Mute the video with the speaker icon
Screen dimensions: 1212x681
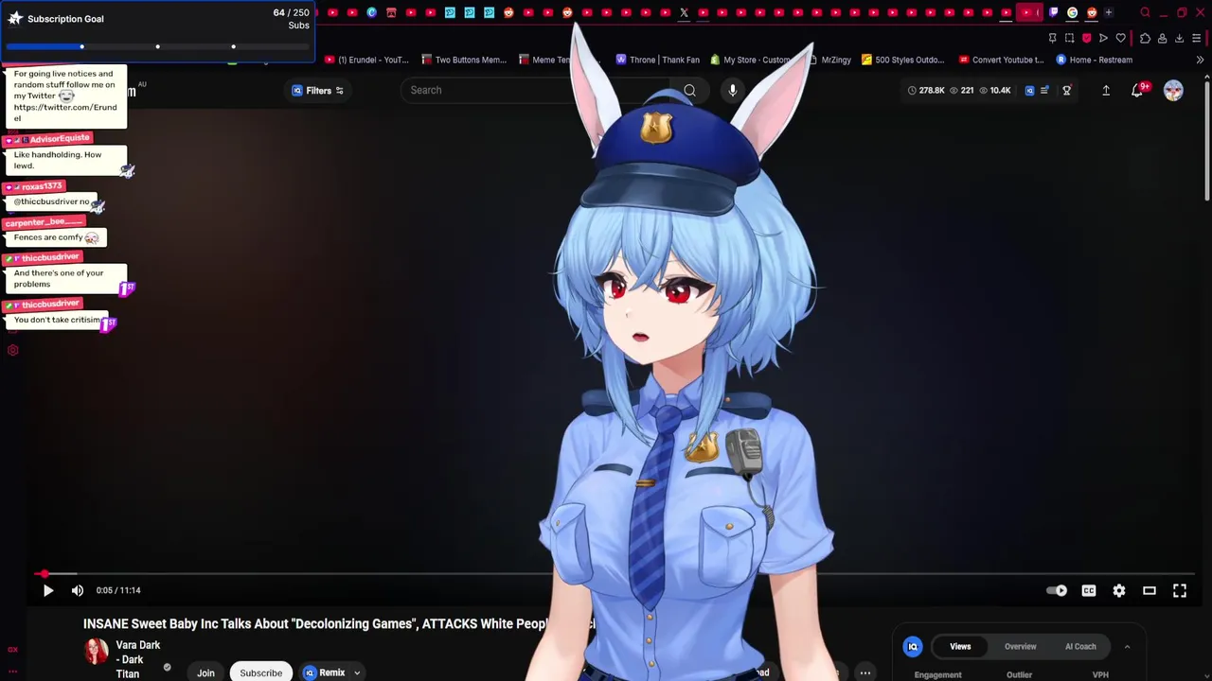point(78,590)
